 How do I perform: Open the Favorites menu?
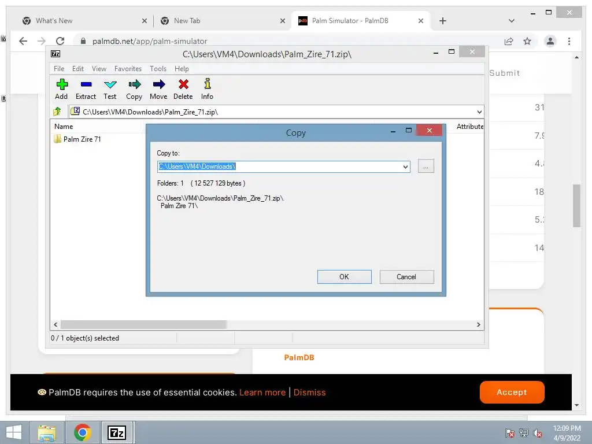[128, 69]
